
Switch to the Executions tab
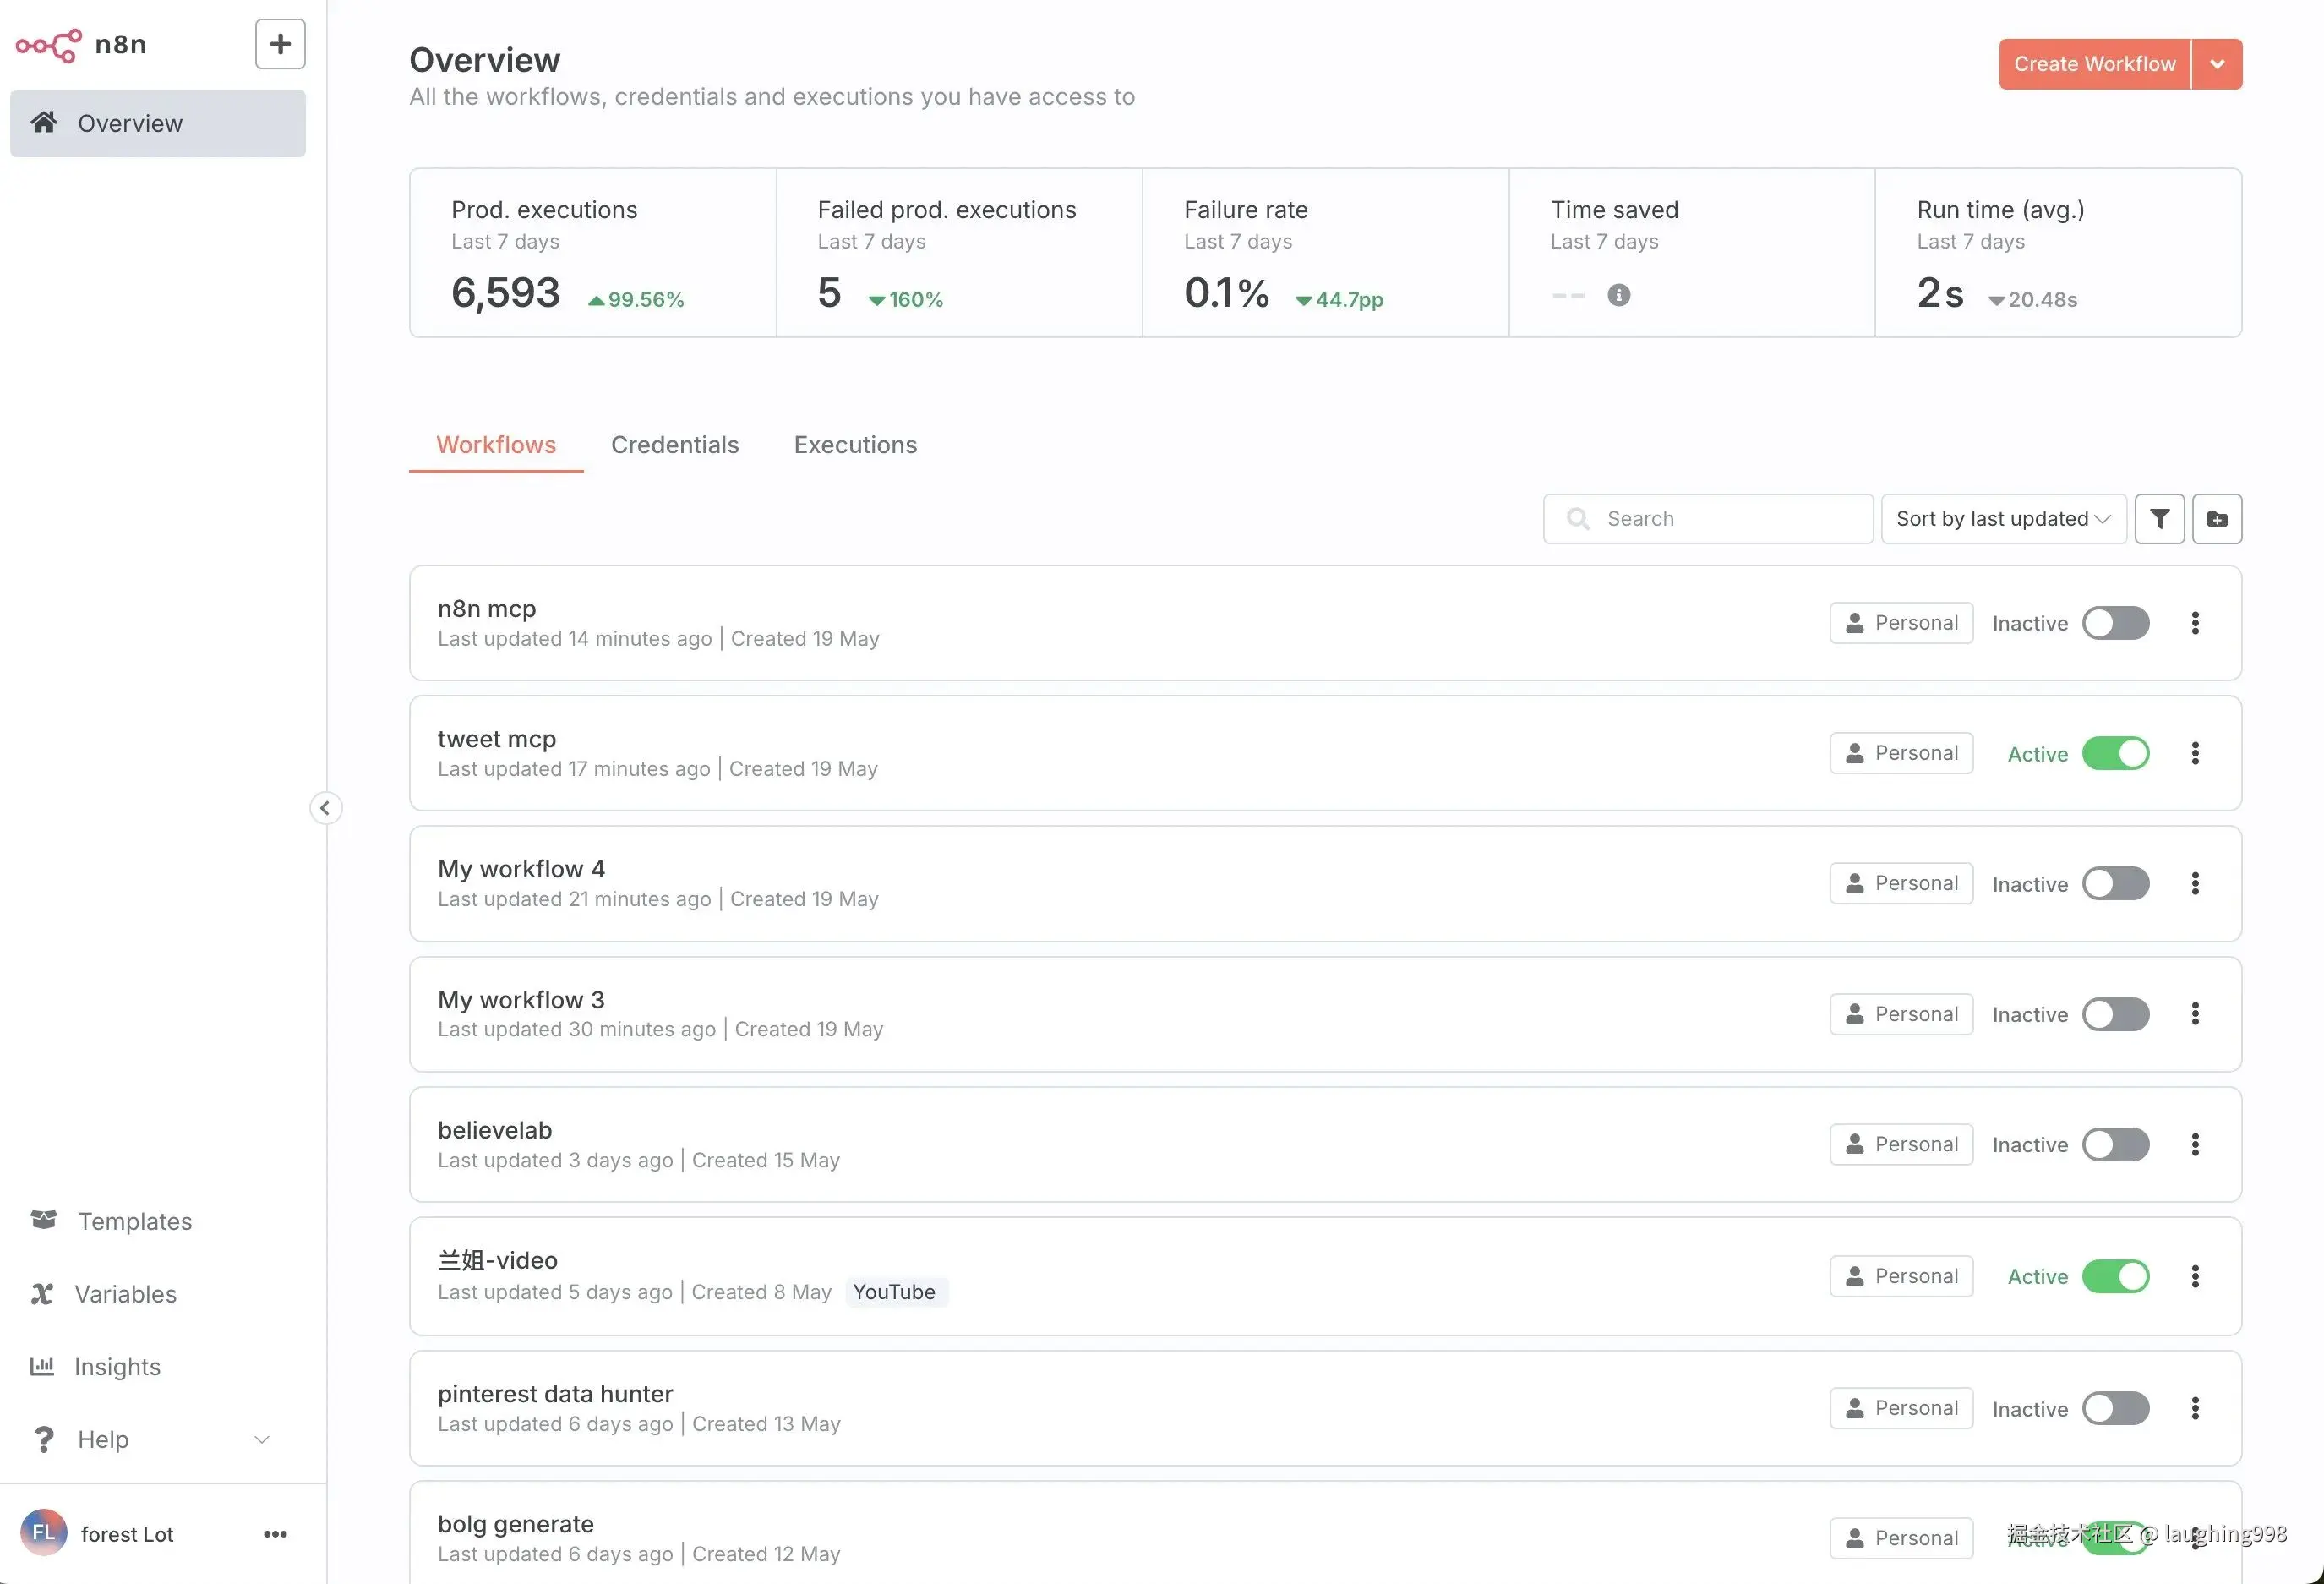[x=855, y=445]
